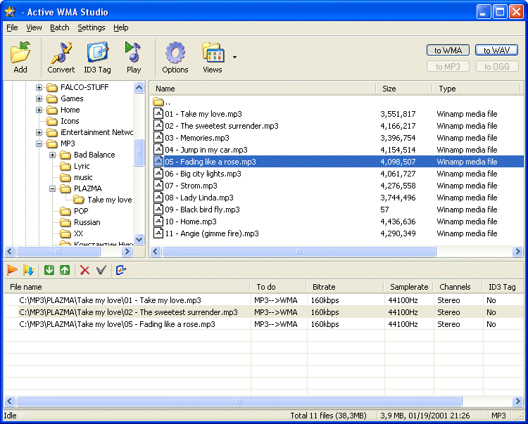Click the green move up icon
528x424 pixels.
pos(65,270)
